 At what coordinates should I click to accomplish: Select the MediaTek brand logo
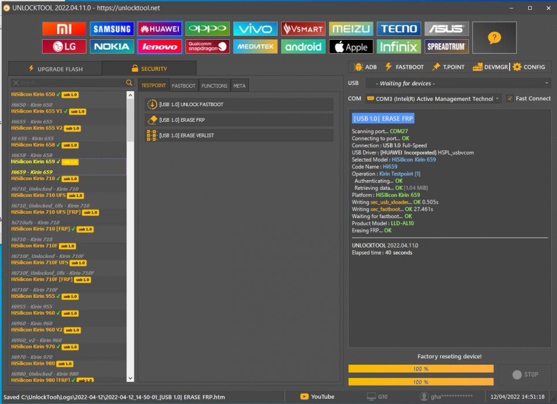[x=255, y=47]
